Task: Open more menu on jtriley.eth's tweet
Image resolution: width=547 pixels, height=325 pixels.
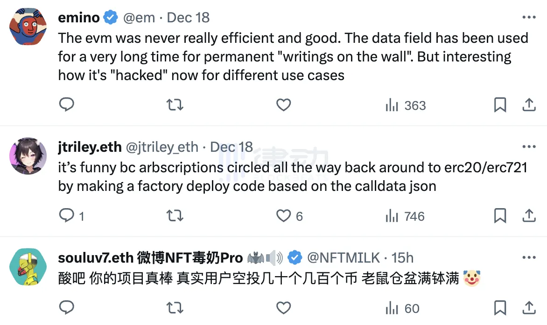Action: click(x=529, y=147)
